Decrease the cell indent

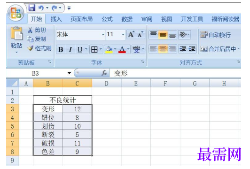coord(183,49)
